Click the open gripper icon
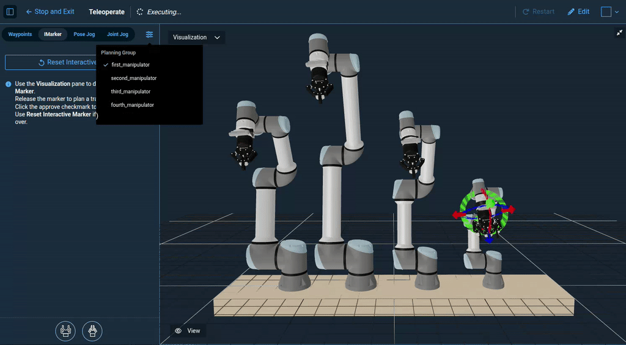 pos(65,331)
